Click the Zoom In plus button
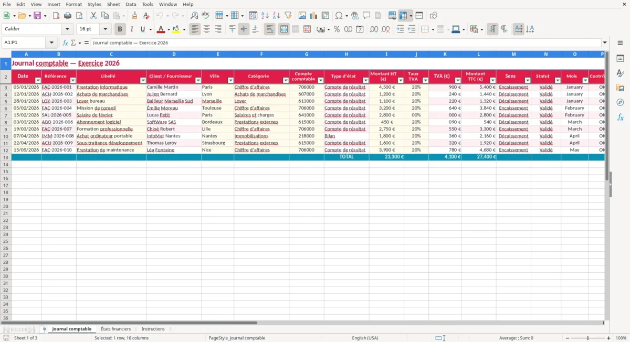The image size is (630, 342). pyautogui.click(x=609, y=338)
